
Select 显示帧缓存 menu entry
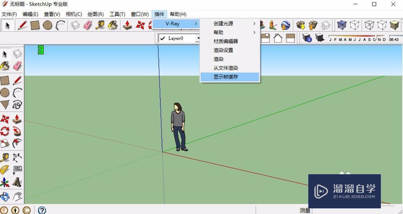tap(230, 77)
